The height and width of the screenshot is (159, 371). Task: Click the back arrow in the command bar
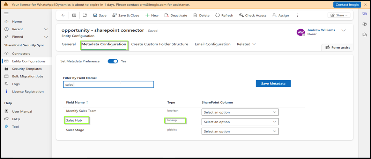pos(63,15)
